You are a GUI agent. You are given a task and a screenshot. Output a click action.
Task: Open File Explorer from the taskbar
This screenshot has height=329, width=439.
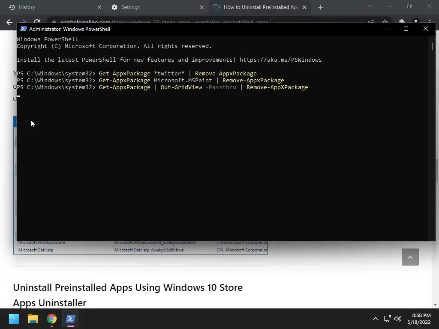click(33, 319)
